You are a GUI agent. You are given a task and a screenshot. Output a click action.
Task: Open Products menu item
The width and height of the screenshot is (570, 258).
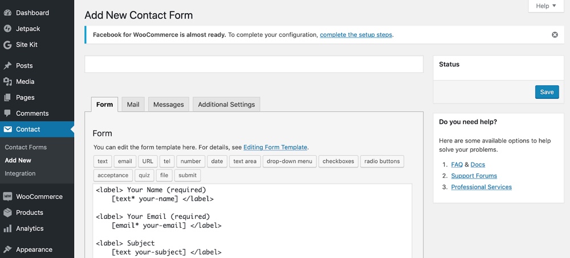click(x=36, y=213)
